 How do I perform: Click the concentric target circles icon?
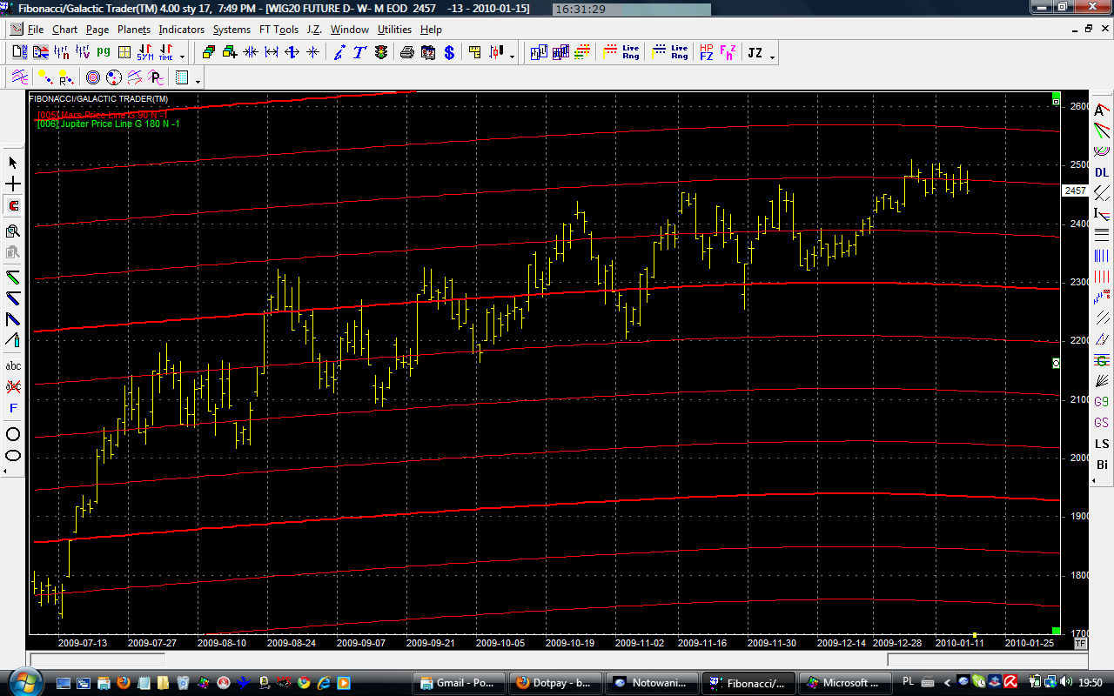92,78
